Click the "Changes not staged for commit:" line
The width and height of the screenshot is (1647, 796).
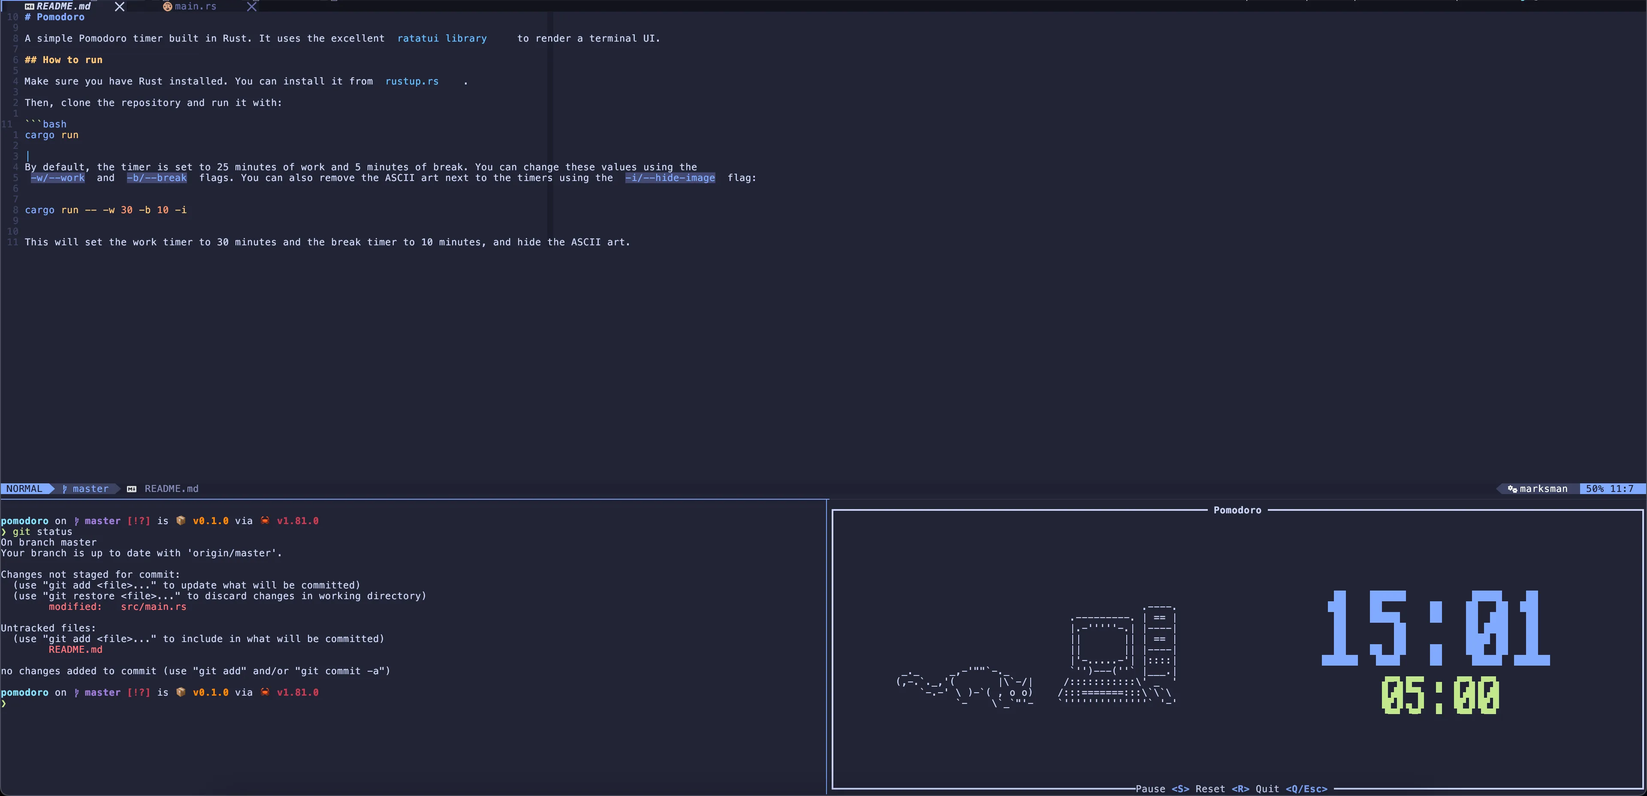[x=90, y=574]
